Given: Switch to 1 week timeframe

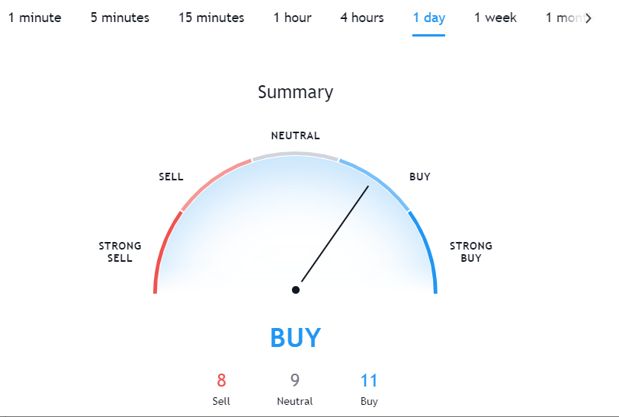Looking at the screenshot, I should 496,18.
